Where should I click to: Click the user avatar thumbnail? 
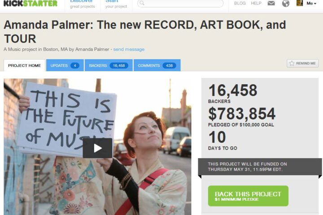coord(300,3)
